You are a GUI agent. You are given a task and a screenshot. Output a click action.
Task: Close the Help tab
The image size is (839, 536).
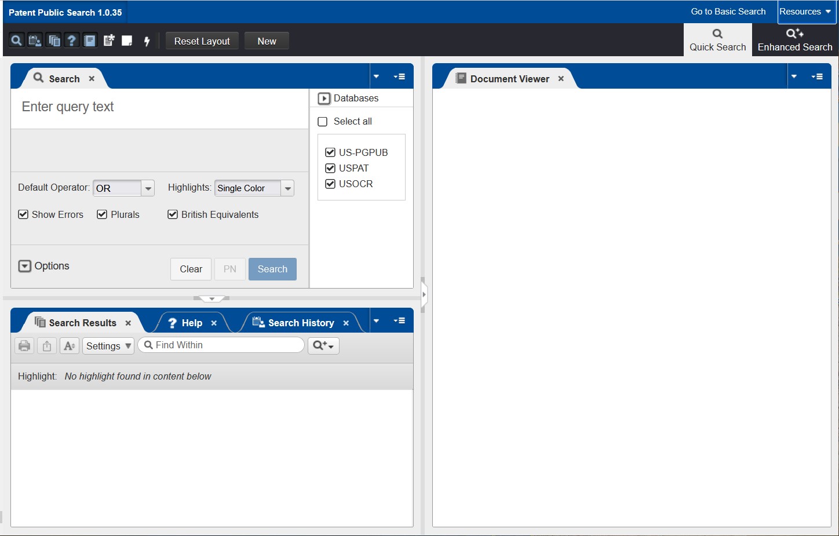pyautogui.click(x=214, y=323)
